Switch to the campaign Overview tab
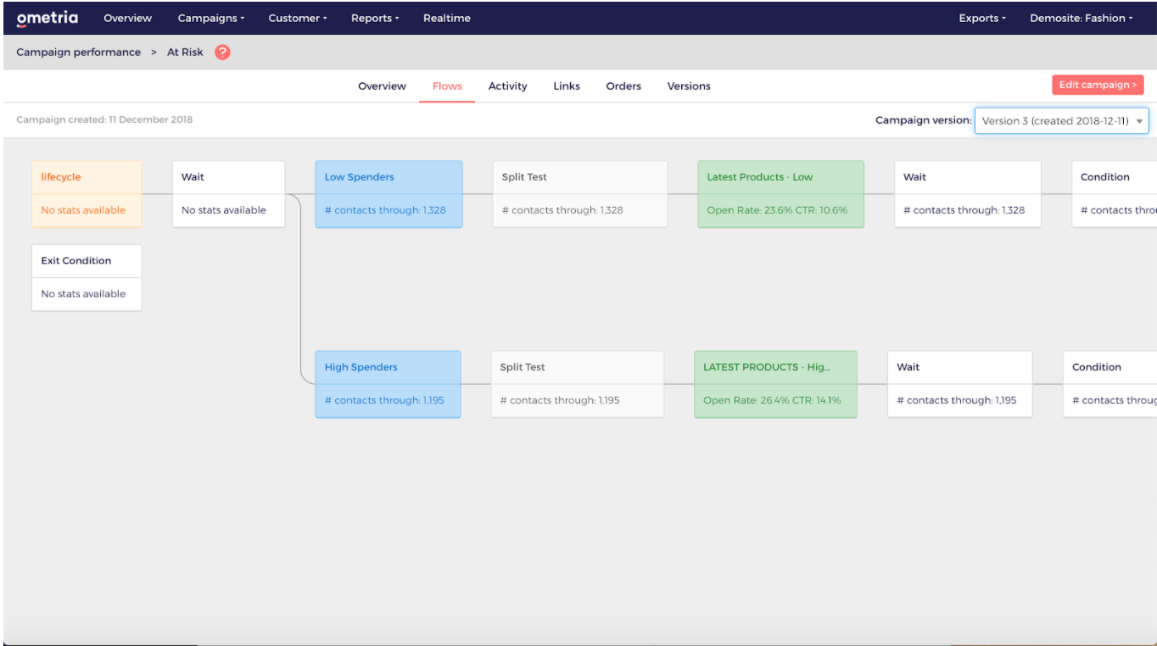The image size is (1157, 646). (382, 86)
